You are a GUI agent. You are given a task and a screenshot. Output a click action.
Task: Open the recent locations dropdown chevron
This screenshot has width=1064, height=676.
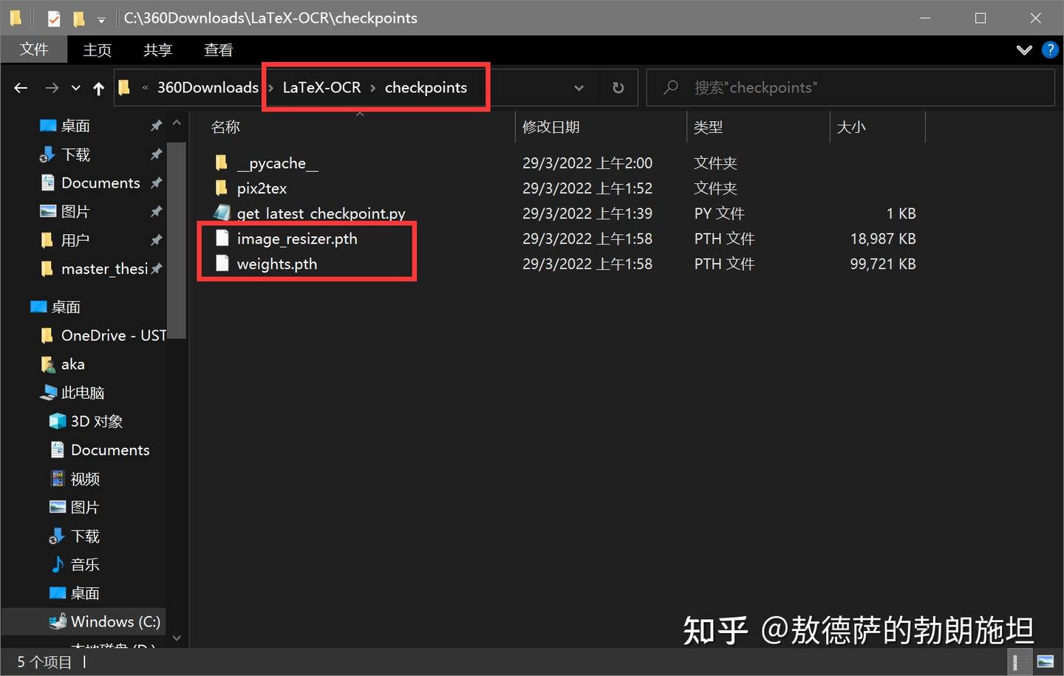(75, 87)
